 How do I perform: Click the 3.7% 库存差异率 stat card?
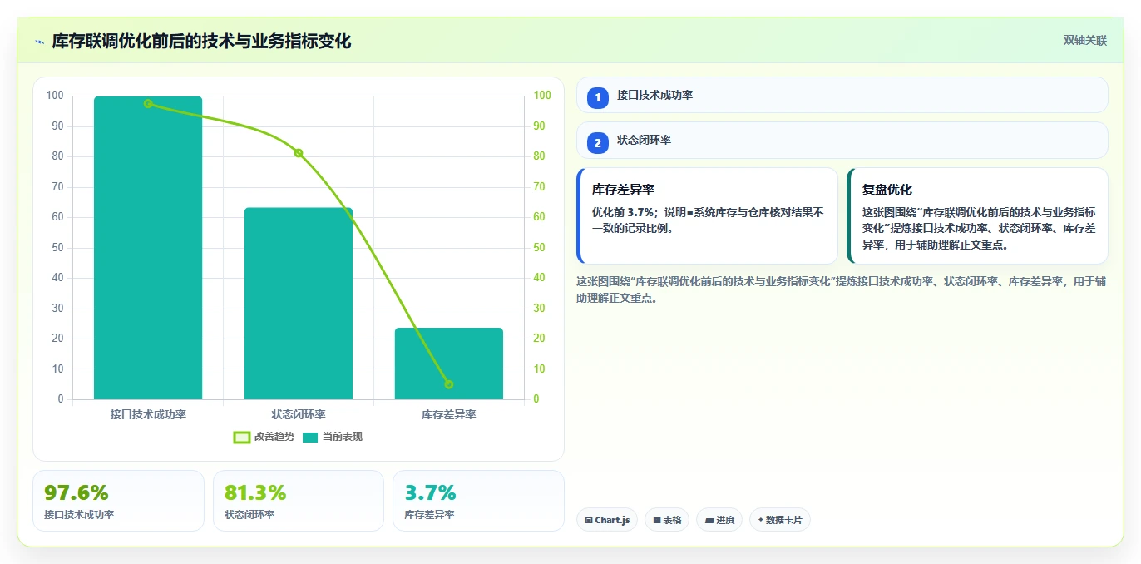click(x=478, y=501)
